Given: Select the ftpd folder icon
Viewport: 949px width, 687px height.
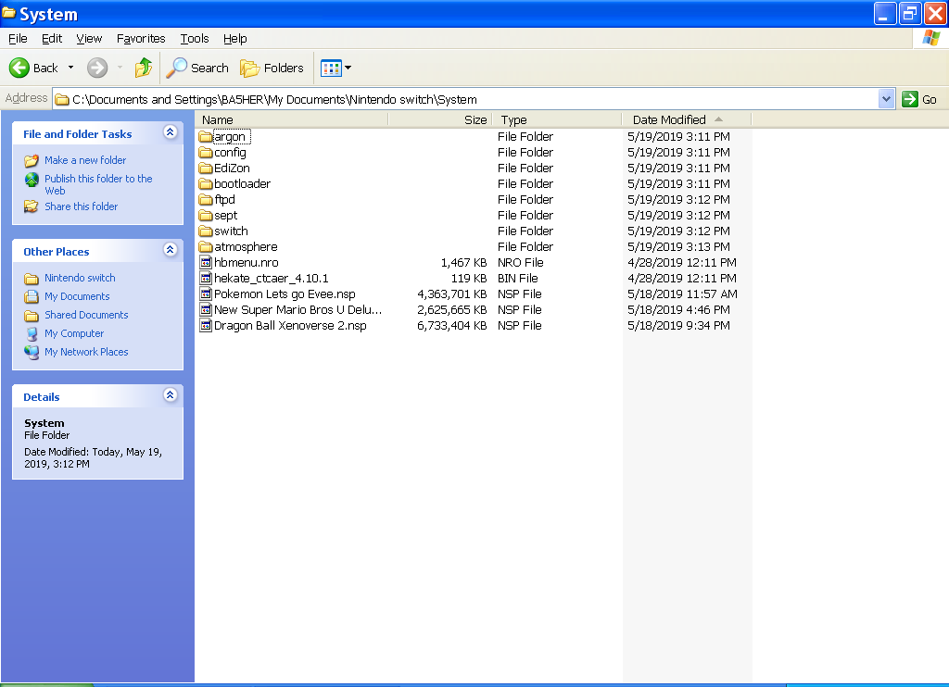Looking at the screenshot, I should 206,200.
